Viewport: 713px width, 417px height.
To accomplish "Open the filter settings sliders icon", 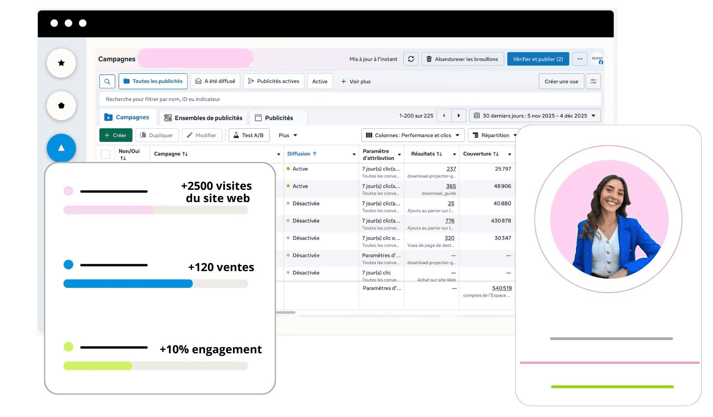I will click(x=593, y=81).
